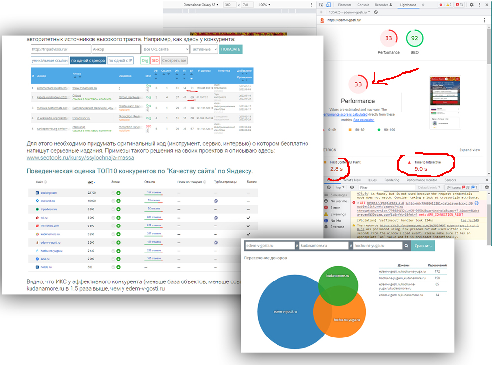This screenshot has height=365, width=492.
Task: Open the seotools.ru ssylochnaja-massa link
Action: (x=80, y=158)
